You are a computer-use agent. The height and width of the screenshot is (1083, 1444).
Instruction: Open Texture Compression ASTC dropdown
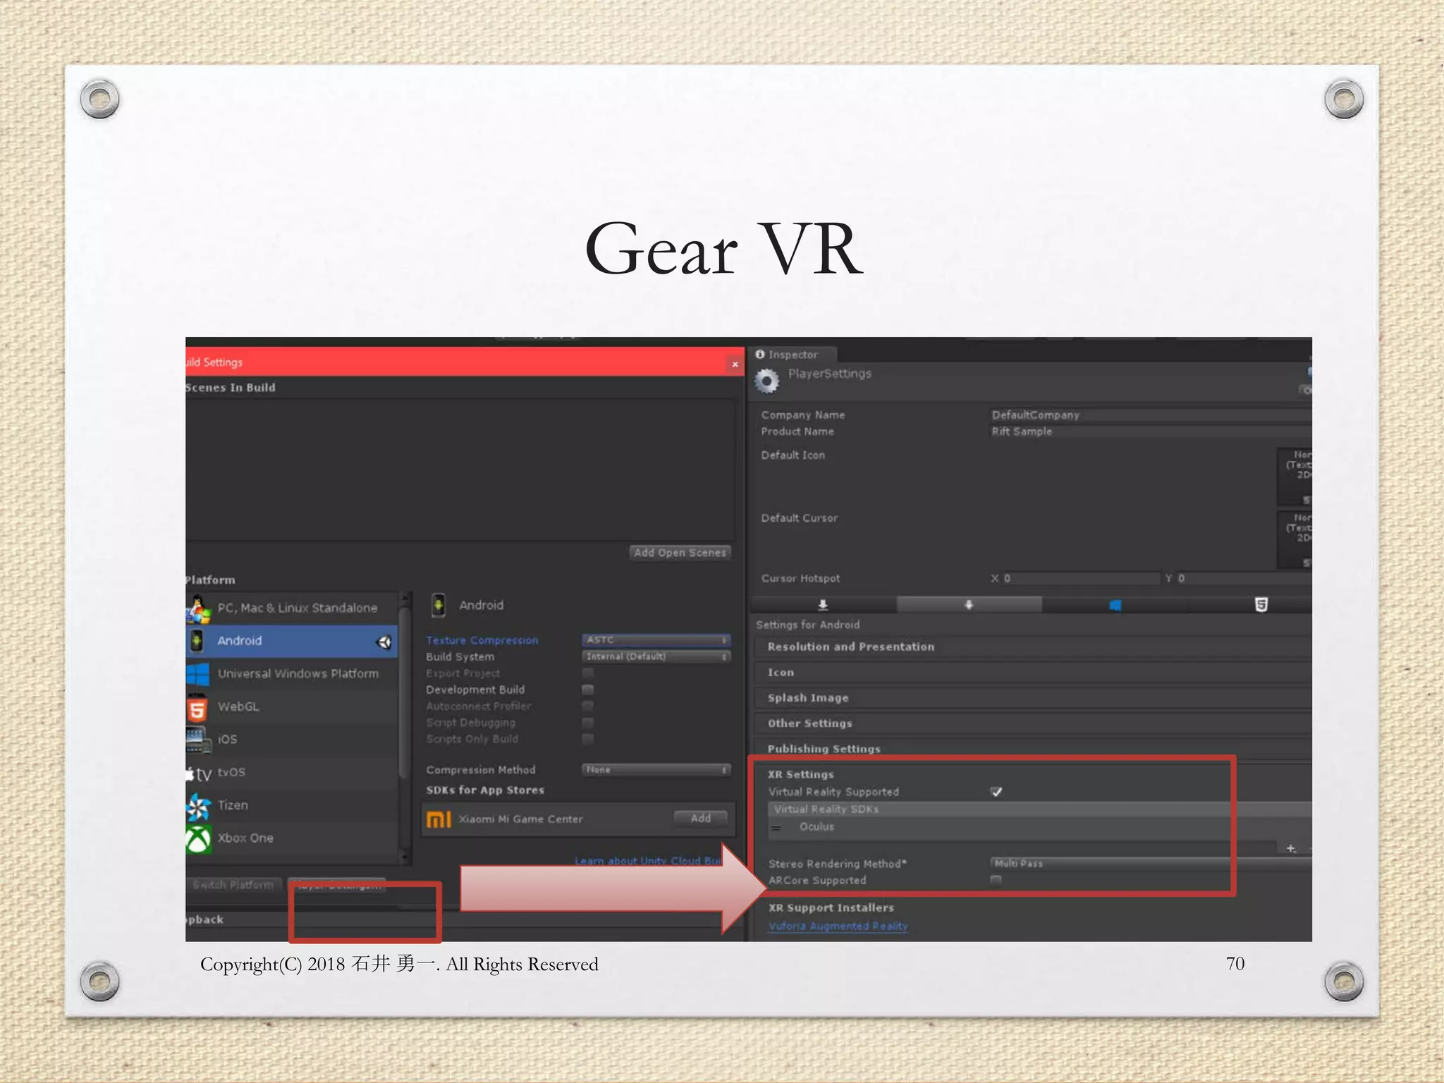pos(656,640)
